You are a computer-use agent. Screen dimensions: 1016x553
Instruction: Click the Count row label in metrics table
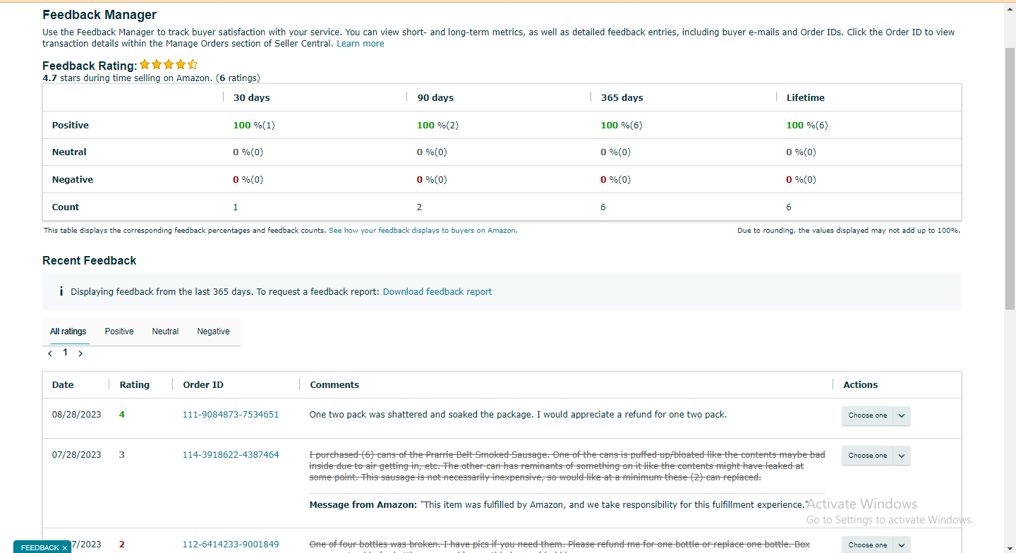point(66,207)
